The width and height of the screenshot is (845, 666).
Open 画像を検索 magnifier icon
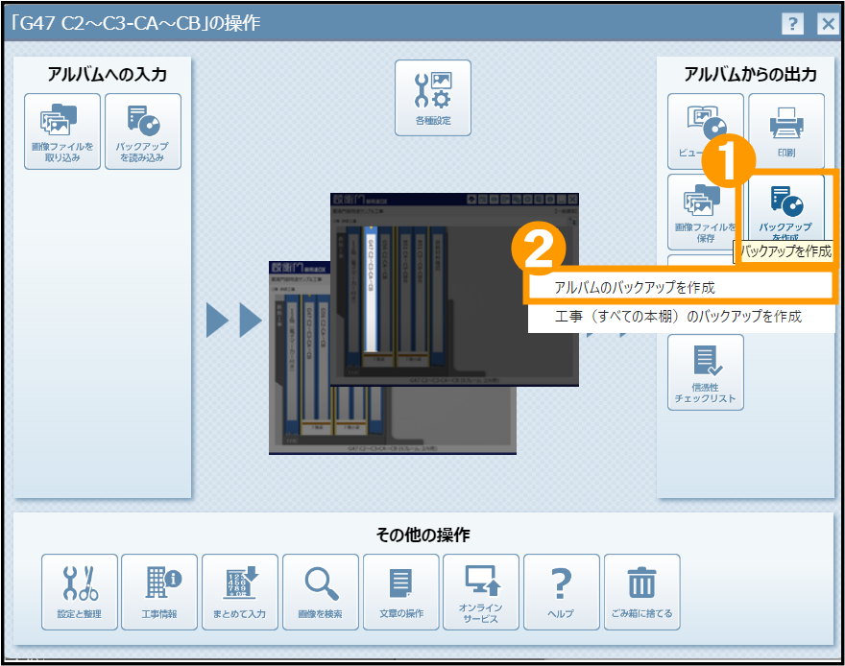pyautogui.click(x=321, y=591)
